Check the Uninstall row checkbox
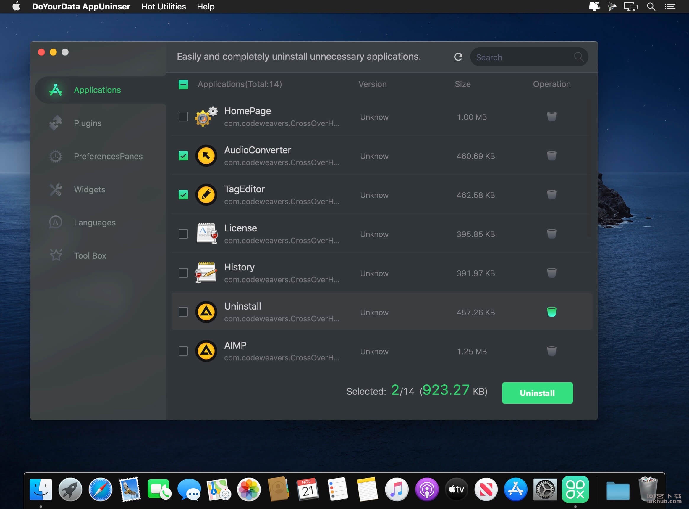This screenshot has width=689, height=509. coord(183,312)
